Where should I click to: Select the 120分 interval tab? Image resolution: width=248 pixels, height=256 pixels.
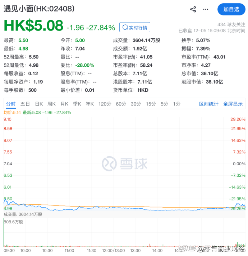pos(105,104)
